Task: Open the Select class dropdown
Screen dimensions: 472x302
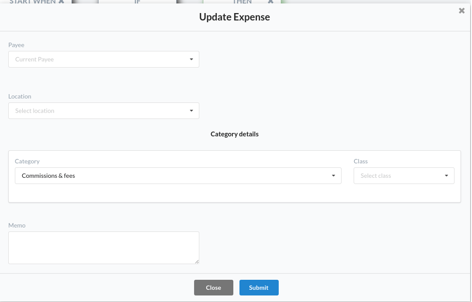Action: click(x=404, y=175)
